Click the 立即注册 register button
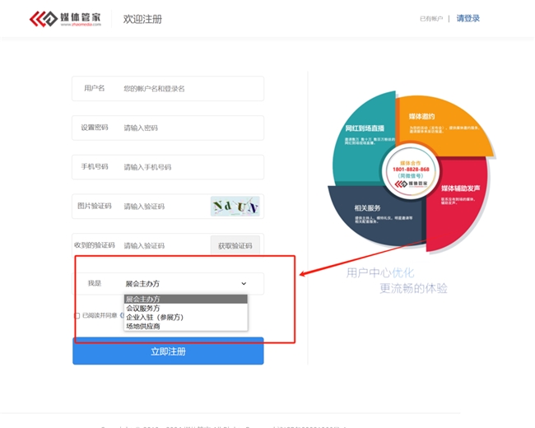Screen dimensions: 535x428 (168, 351)
